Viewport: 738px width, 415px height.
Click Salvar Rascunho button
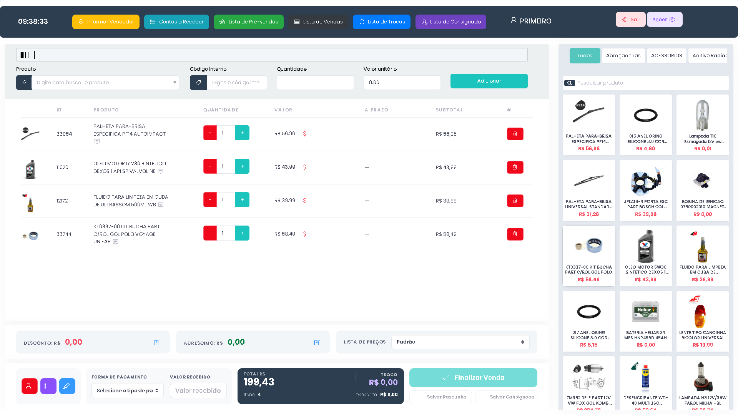[441, 397]
